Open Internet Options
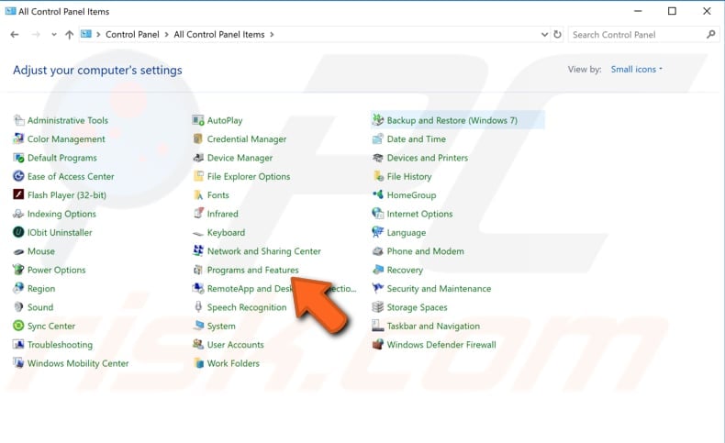This screenshot has width=725, height=443. pyautogui.click(x=419, y=214)
